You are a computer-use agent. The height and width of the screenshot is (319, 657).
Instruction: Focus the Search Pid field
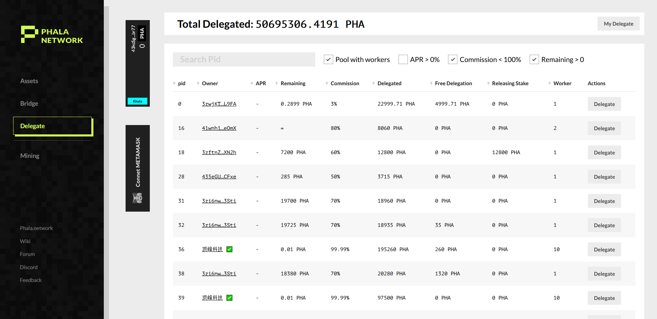pyautogui.click(x=244, y=60)
